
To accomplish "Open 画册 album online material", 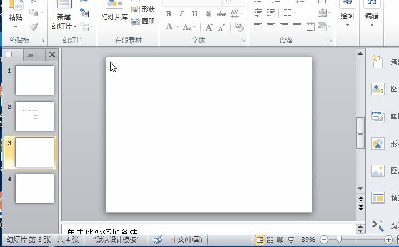I will (x=143, y=21).
